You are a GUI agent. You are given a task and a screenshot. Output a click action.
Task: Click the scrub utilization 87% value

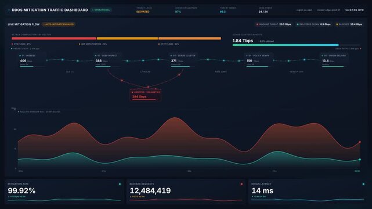178,12
